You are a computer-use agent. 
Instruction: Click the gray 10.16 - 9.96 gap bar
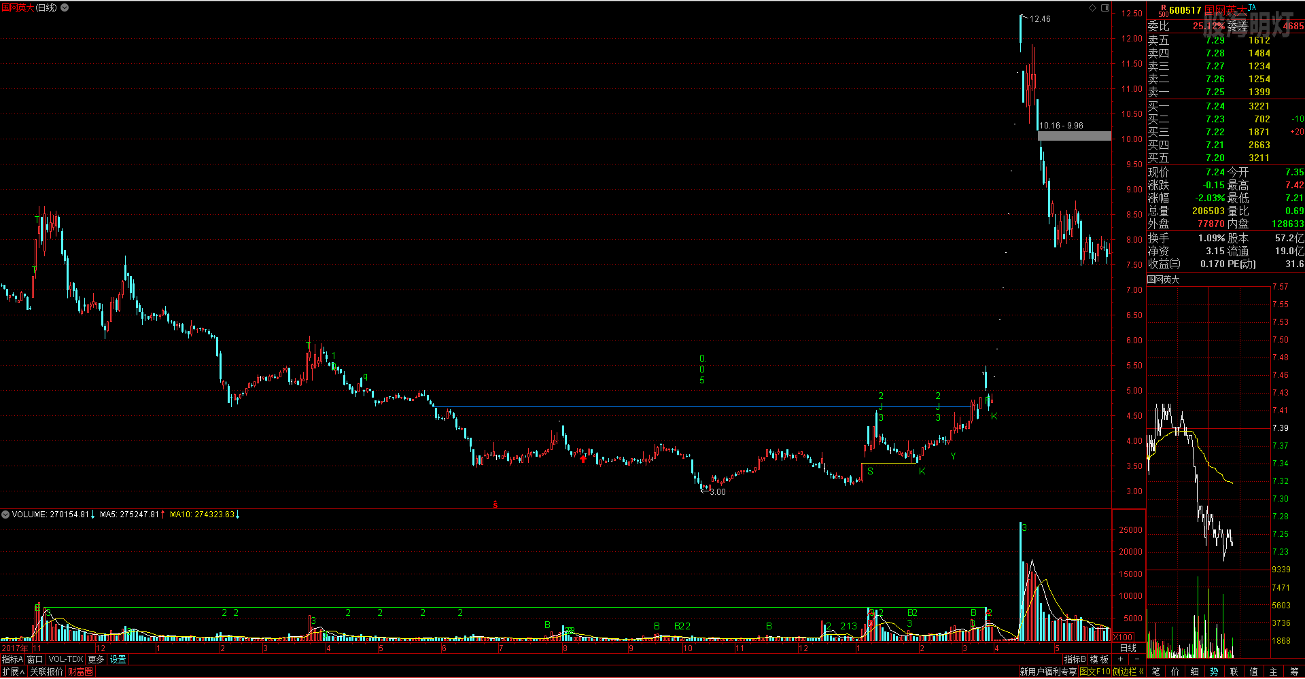point(1075,136)
